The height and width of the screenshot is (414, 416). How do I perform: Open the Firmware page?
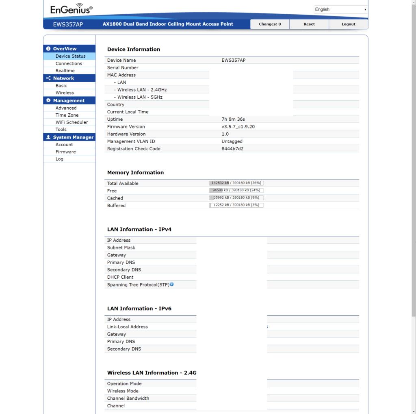(x=65, y=152)
